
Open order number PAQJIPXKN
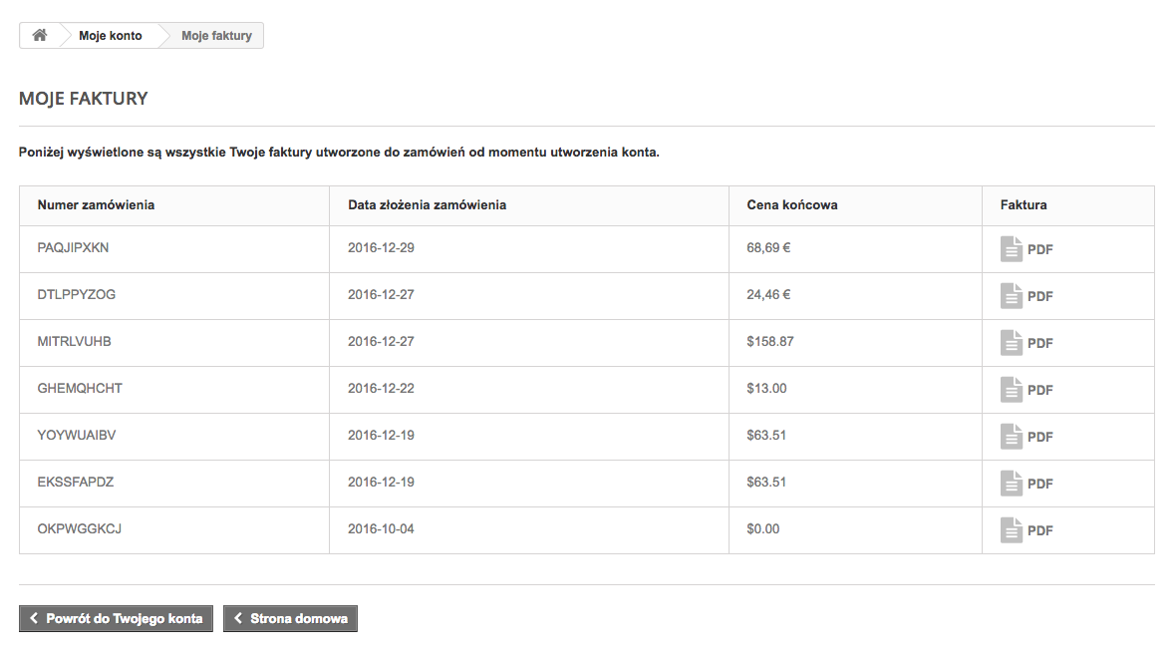pos(73,248)
